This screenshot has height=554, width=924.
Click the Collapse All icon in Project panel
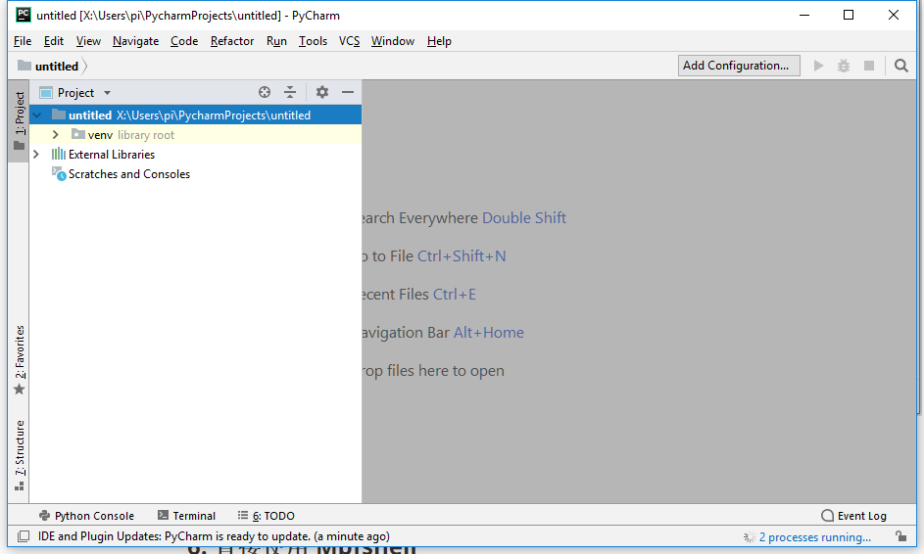point(290,92)
